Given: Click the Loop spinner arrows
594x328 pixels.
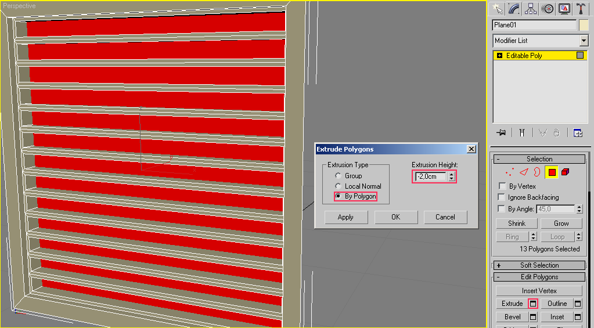Looking at the screenshot, I should [579, 237].
